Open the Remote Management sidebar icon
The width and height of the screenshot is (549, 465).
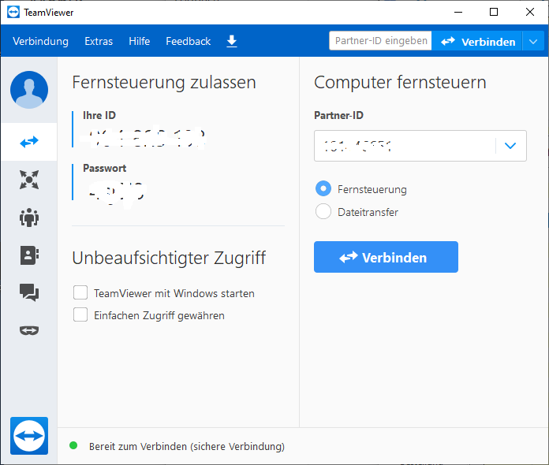[29, 180]
